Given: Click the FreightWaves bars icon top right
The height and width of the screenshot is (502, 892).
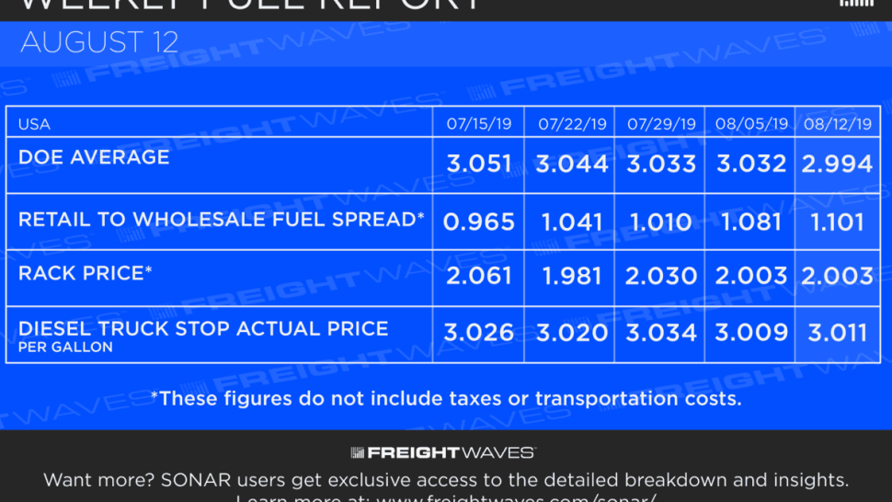Looking at the screenshot, I should 856,4.
